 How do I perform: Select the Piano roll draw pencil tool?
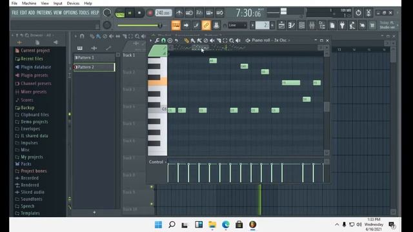pos(186,41)
